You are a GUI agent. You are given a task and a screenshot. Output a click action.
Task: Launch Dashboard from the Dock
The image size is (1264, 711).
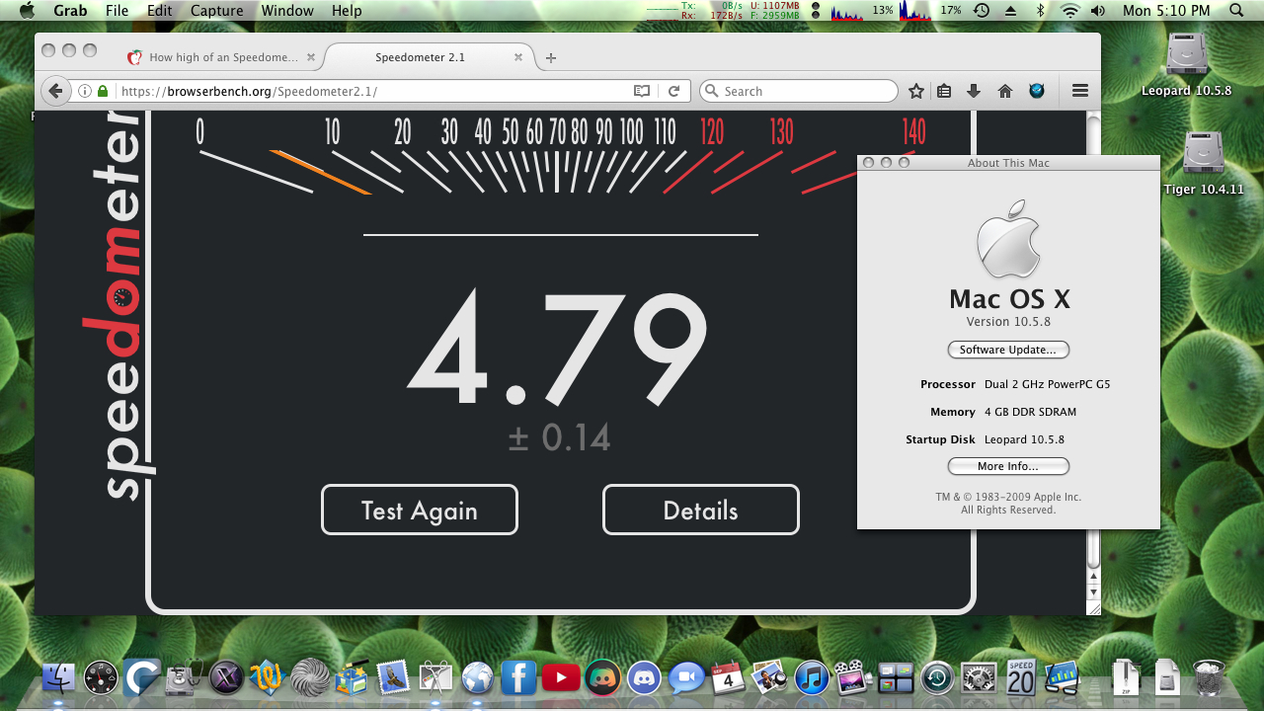[x=102, y=677]
